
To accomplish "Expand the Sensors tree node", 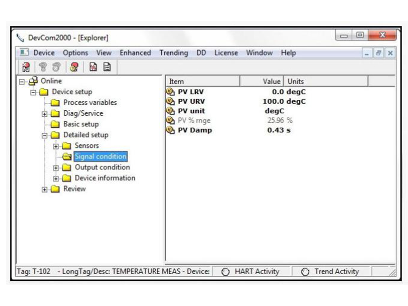I will click(x=56, y=146).
